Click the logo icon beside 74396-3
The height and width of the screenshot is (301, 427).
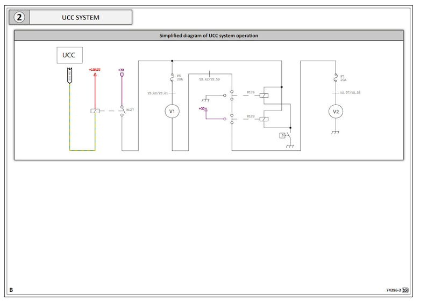pyautogui.click(x=405, y=290)
